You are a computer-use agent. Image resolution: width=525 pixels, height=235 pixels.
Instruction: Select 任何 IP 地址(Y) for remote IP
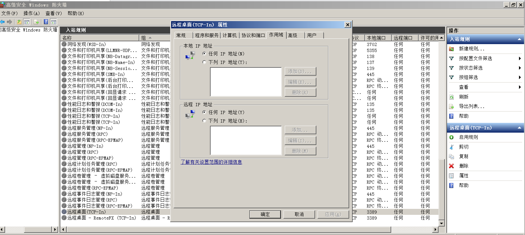point(204,112)
